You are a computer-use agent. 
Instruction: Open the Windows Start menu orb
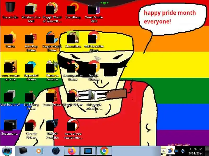click(x=7, y=151)
